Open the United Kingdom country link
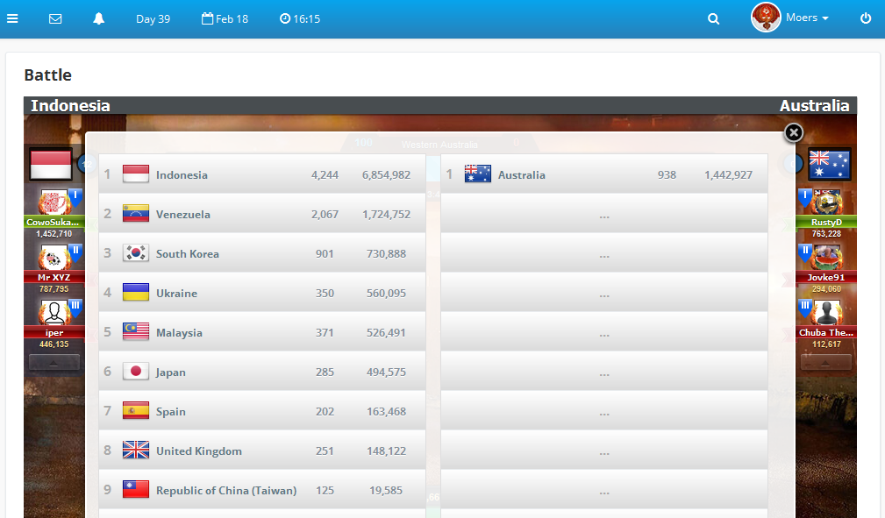Image resolution: width=885 pixels, height=518 pixels. [x=199, y=451]
